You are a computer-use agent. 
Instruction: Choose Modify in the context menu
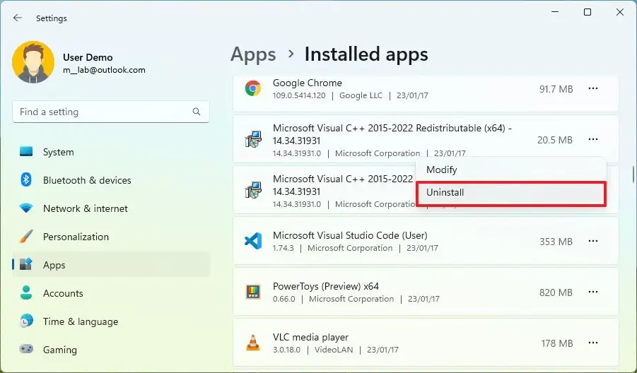(511, 170)
